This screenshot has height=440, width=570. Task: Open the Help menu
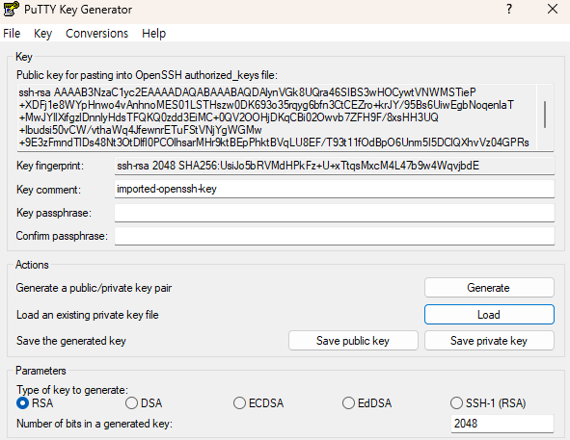[x=153, y=34]
